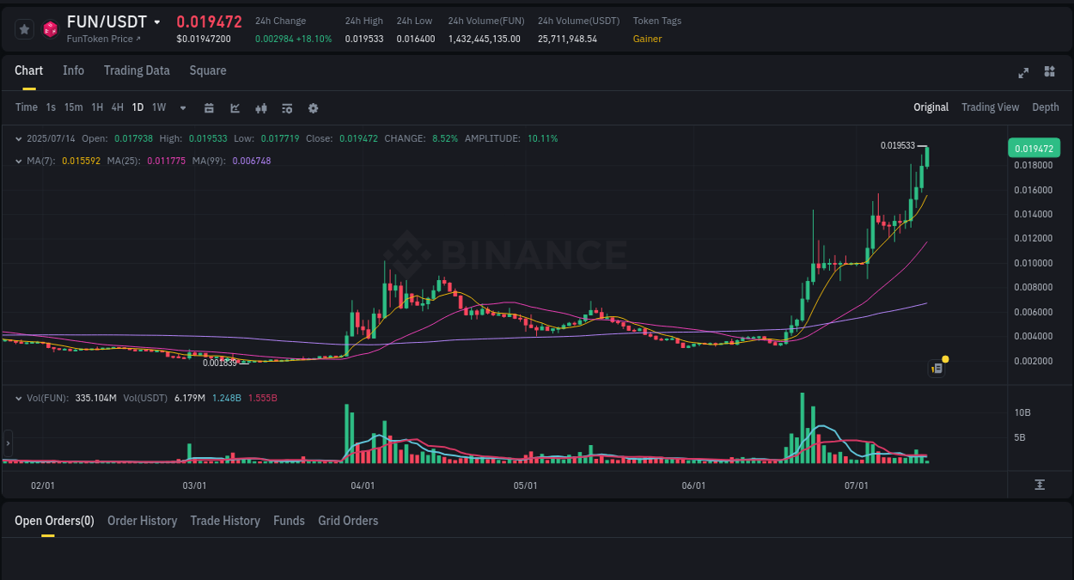Open the widgets layout icon
This screenshot has width=1074, height=580.
click(1049, 73)
